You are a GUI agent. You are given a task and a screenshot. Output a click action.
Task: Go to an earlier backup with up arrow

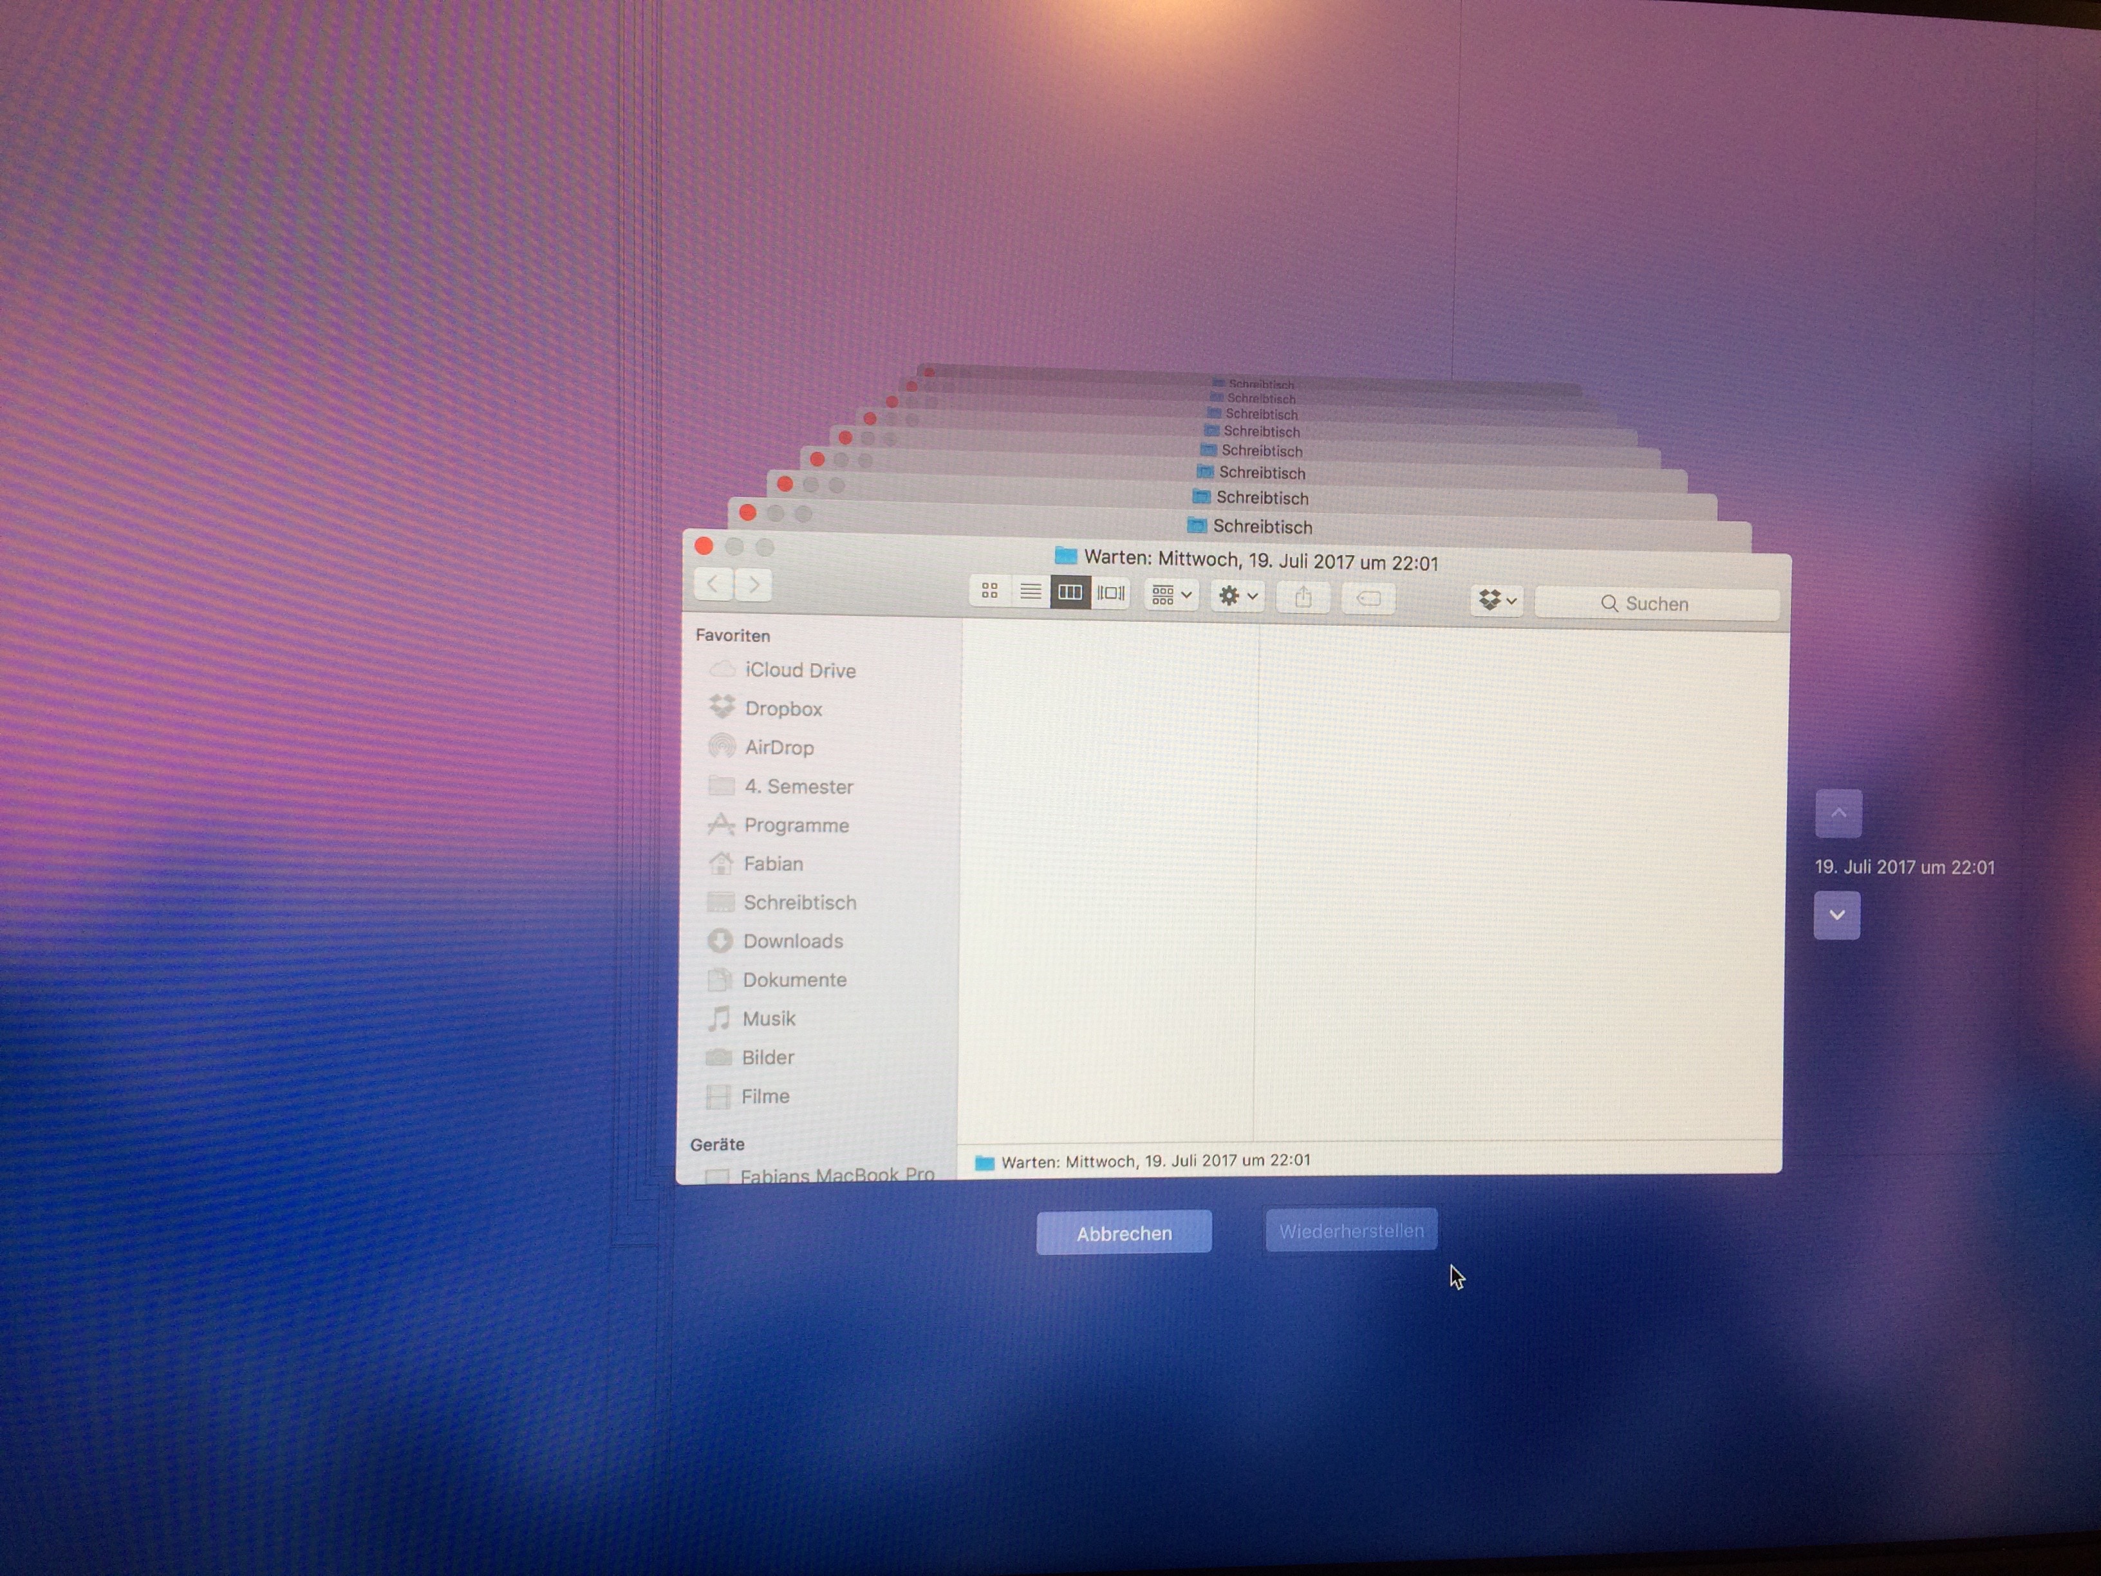[x=1838, y=813]
